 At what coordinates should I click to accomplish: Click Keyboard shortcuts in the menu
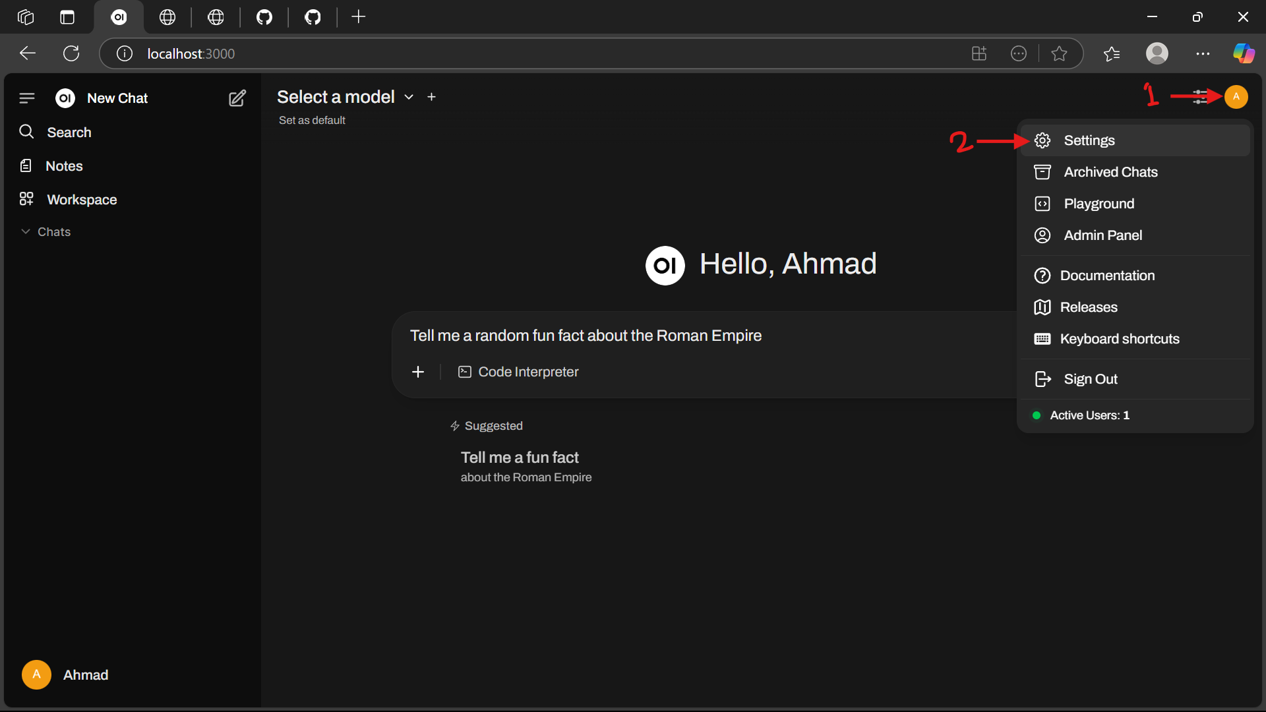click(1119, 339)
